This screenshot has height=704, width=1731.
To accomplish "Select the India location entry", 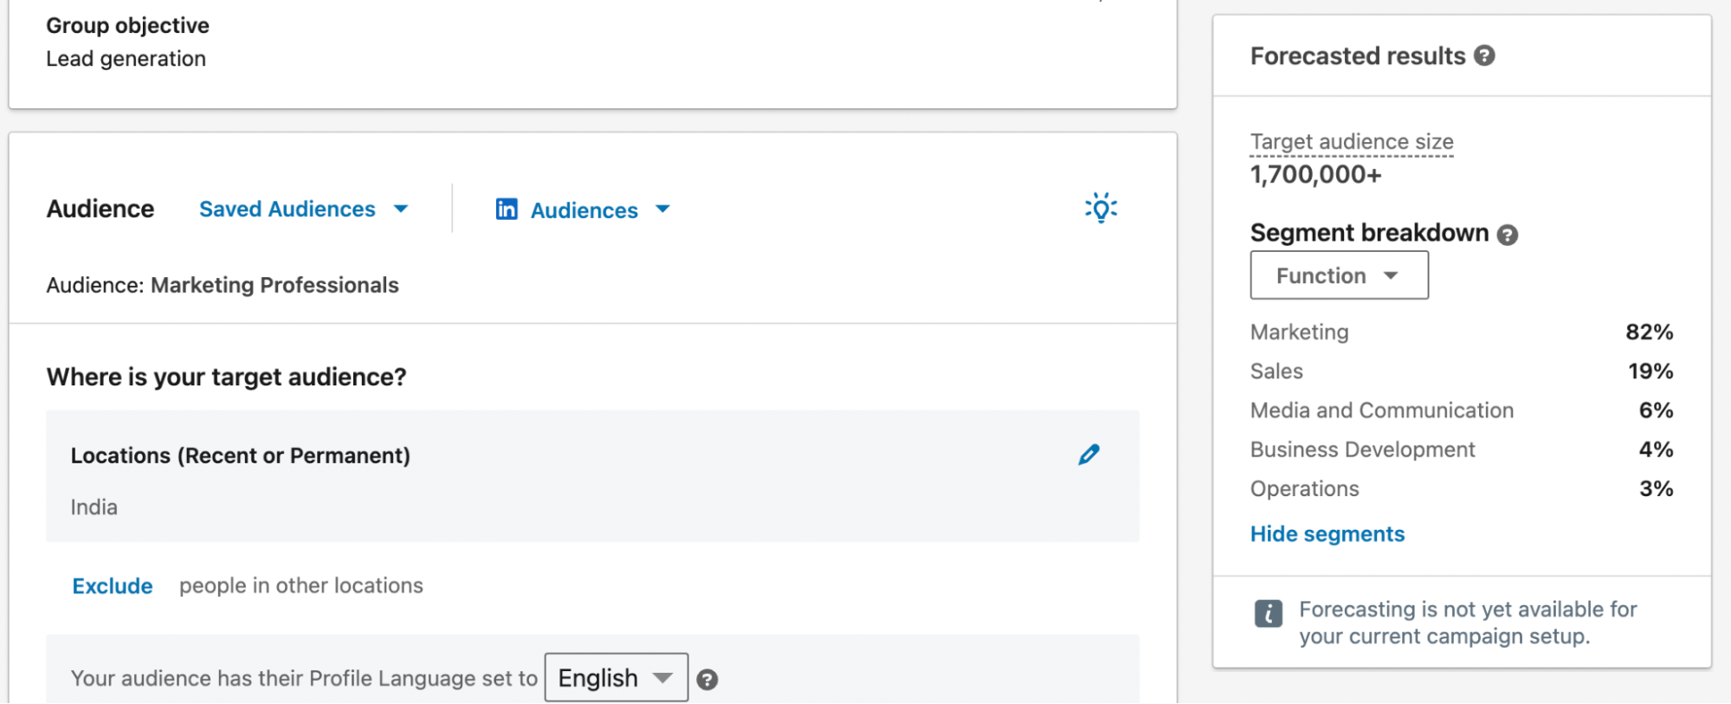I will (x=94, y=507).
